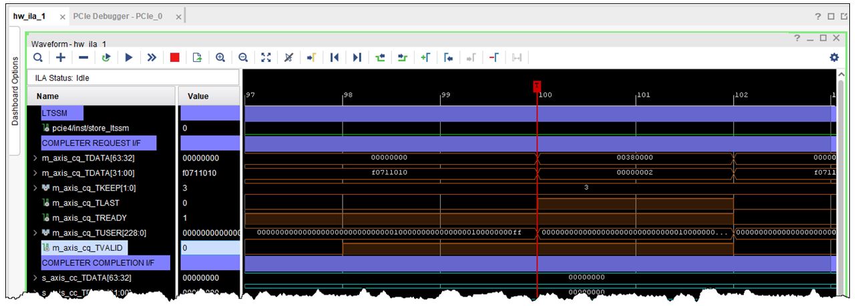The height and width of the screenshot is (306, 862).
Task: Run trigger with the play icon
Action: pyautogui.click(x=129, y=57)
